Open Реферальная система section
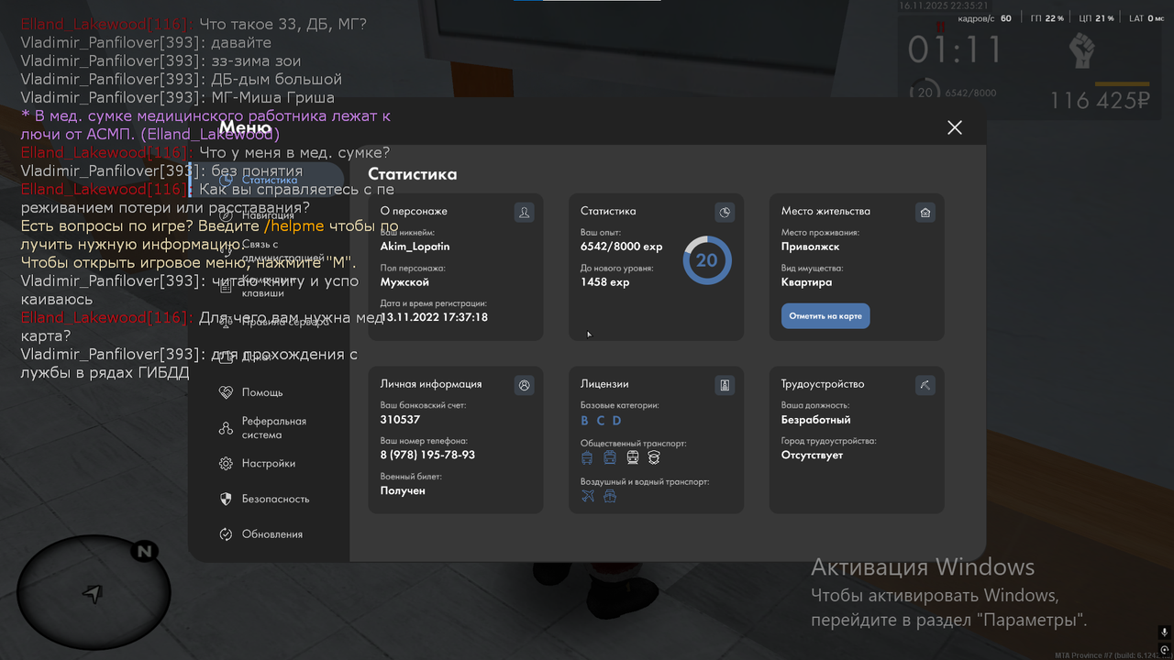 pyautogui.click(x=273, y=428)
